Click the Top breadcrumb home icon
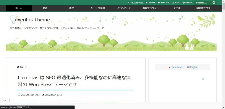The width and height of the screenshot is (225, 109). point(18,67)
